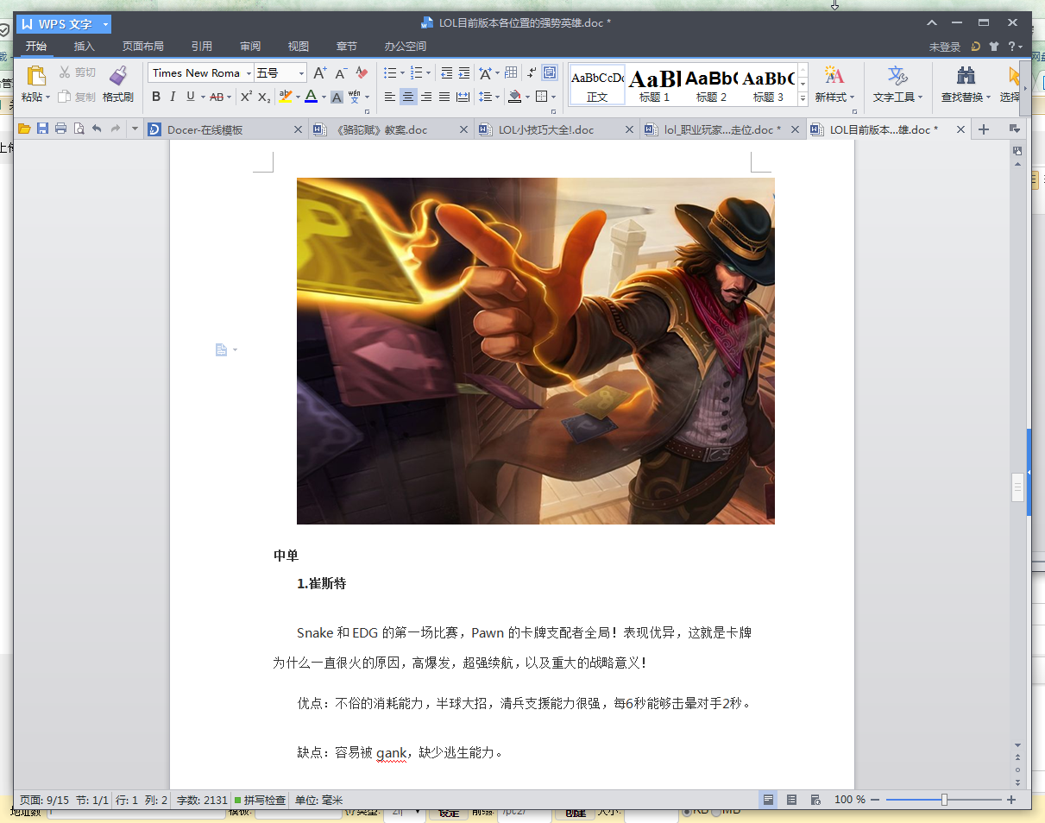Toggle 拼写检查 spell check in status bar

coord(260,801)
